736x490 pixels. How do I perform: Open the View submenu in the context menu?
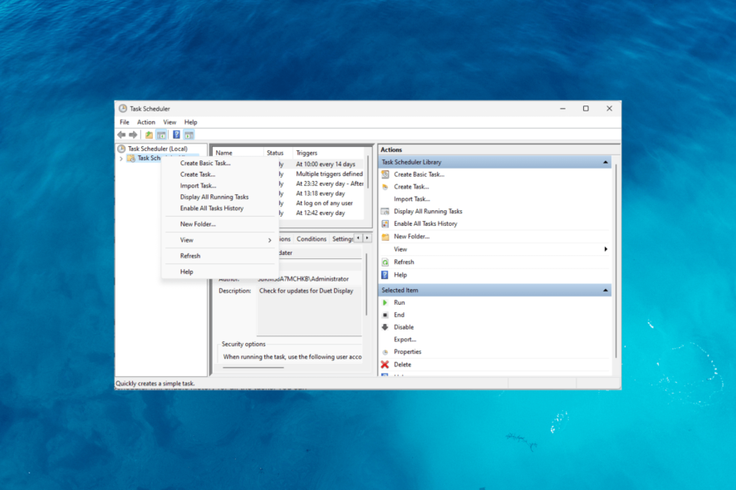click(x=186, y=239)
